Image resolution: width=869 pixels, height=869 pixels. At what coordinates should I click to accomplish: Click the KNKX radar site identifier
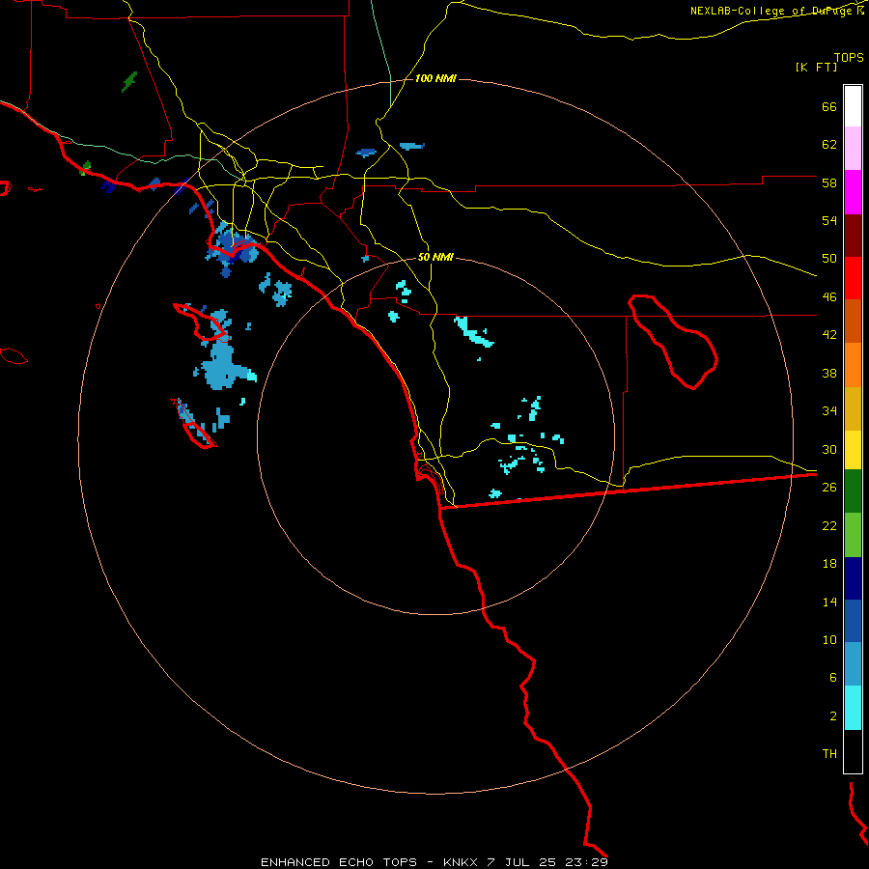tap(463, 862)
